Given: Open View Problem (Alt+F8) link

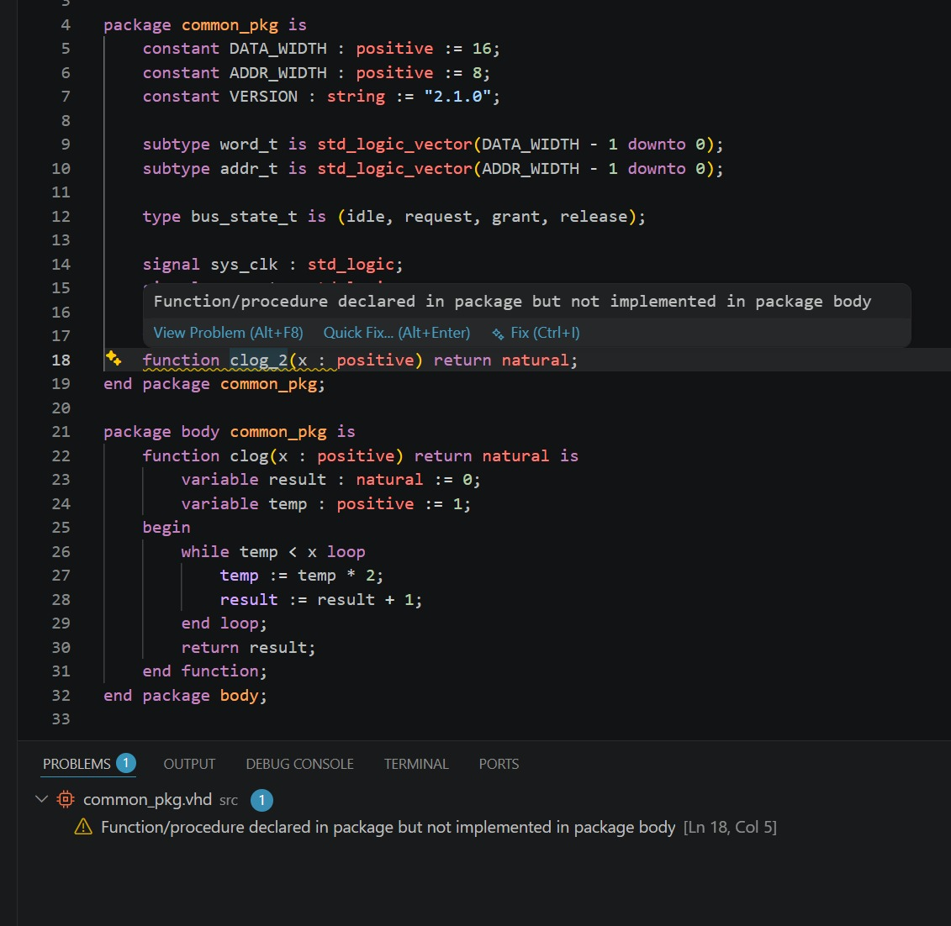Looking at the screenshot, I should click(228, 333).
